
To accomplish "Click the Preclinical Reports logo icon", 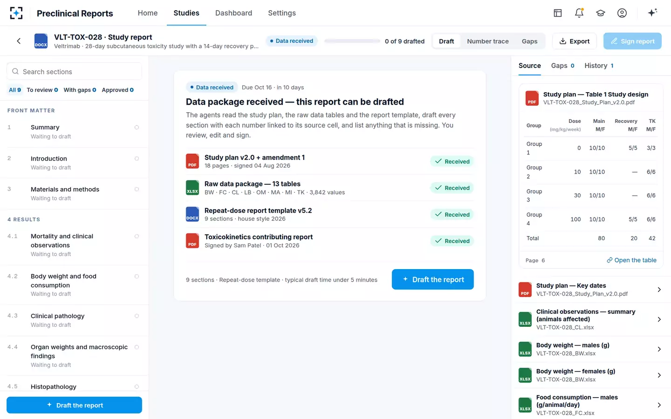I will click(16, 13).
